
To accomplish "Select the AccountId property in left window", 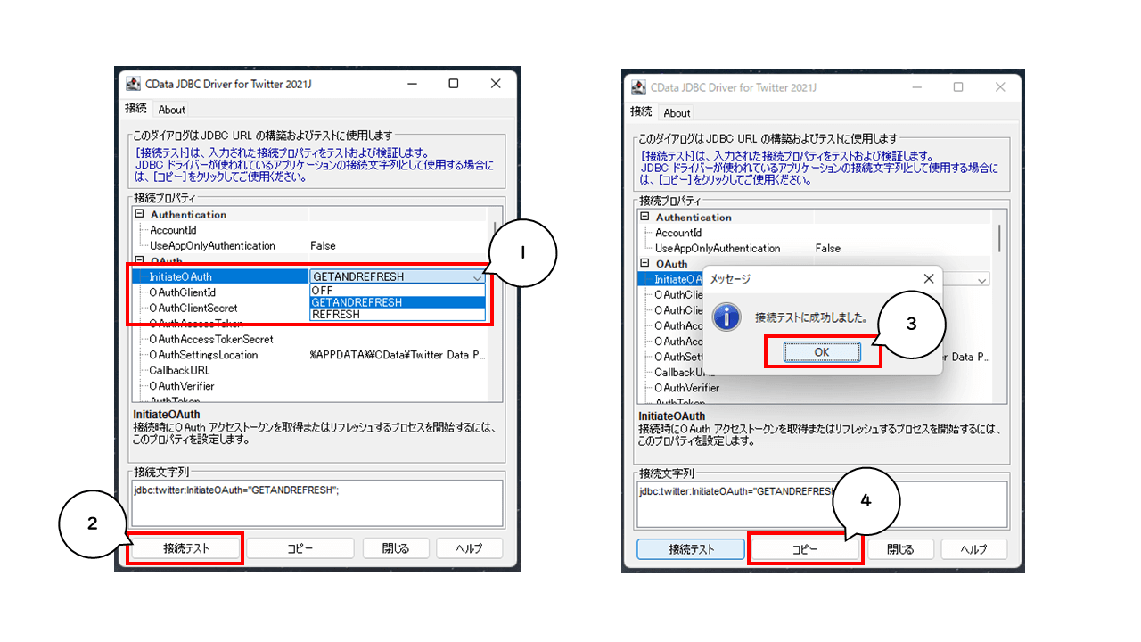I will [x=173, y=230].
